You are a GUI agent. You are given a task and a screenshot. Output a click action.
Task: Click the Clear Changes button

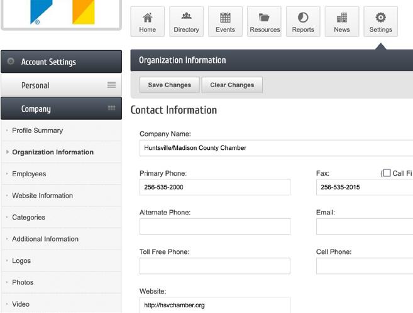232,85
